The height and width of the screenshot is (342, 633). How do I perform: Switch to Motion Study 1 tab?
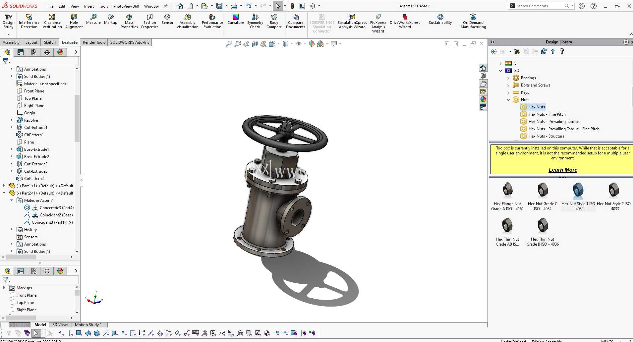(88, 325)
